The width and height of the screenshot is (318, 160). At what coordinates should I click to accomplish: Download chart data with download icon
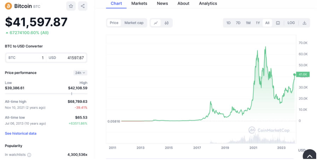(305, 23)
